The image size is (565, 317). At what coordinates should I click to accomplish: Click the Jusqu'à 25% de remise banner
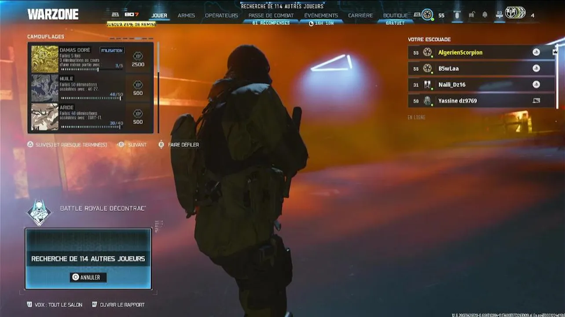point(131,24)
